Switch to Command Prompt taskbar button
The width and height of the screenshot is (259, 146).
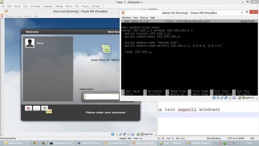(61, 143)
